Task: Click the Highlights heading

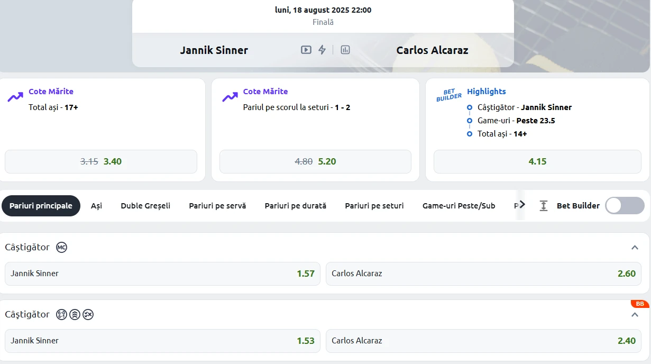Action: point(487,92)
